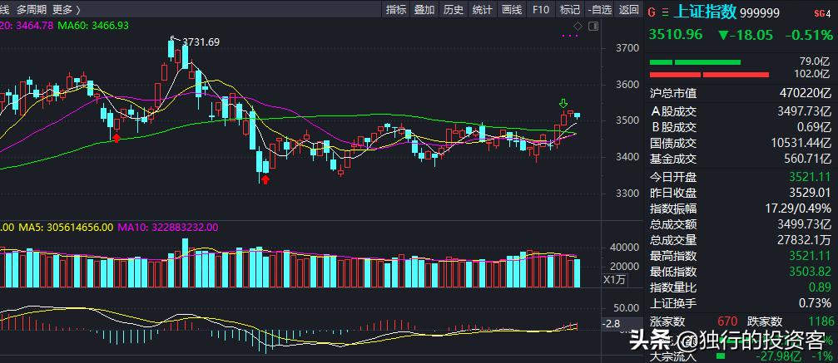This screenshot has width=838, height=363.
Task: Open F10 company information
Action: pos(541,10)
